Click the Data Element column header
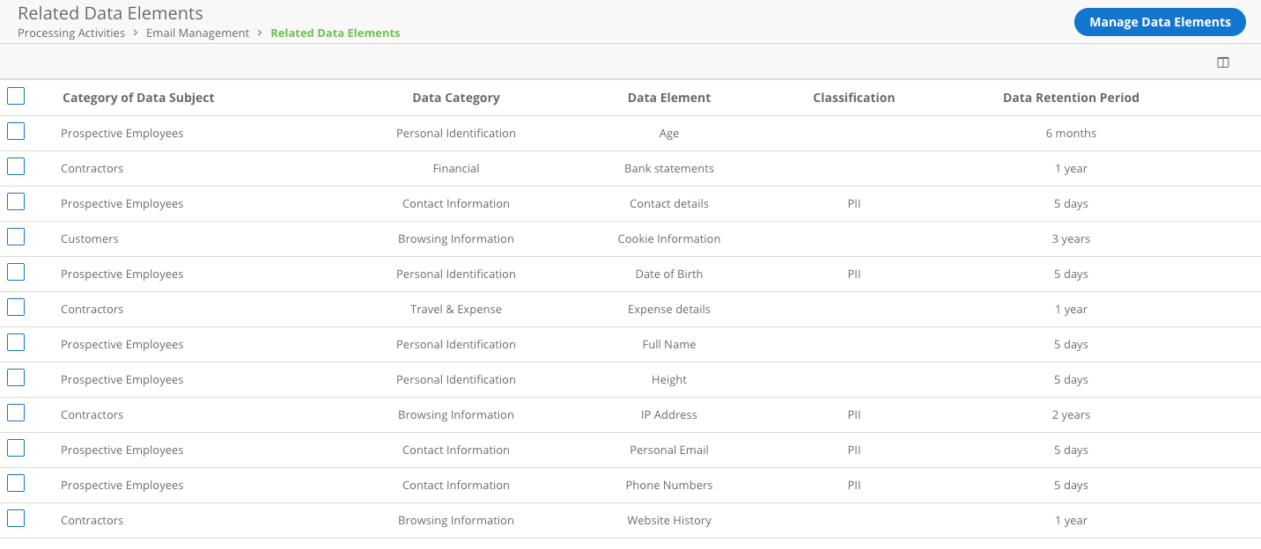 (x=668, y=98)
